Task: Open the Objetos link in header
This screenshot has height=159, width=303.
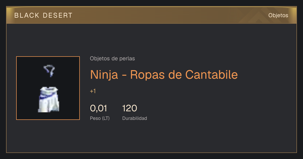Action: coord(278,15)
